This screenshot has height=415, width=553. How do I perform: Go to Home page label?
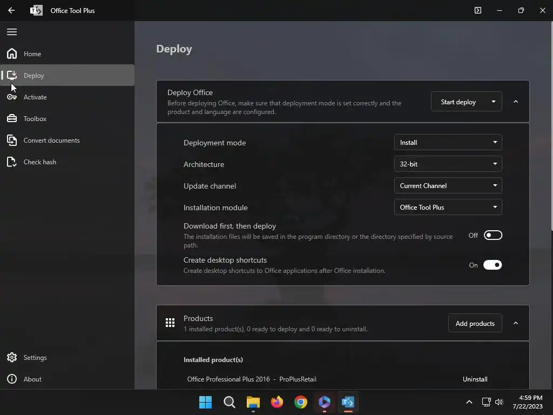coord(32,54)
